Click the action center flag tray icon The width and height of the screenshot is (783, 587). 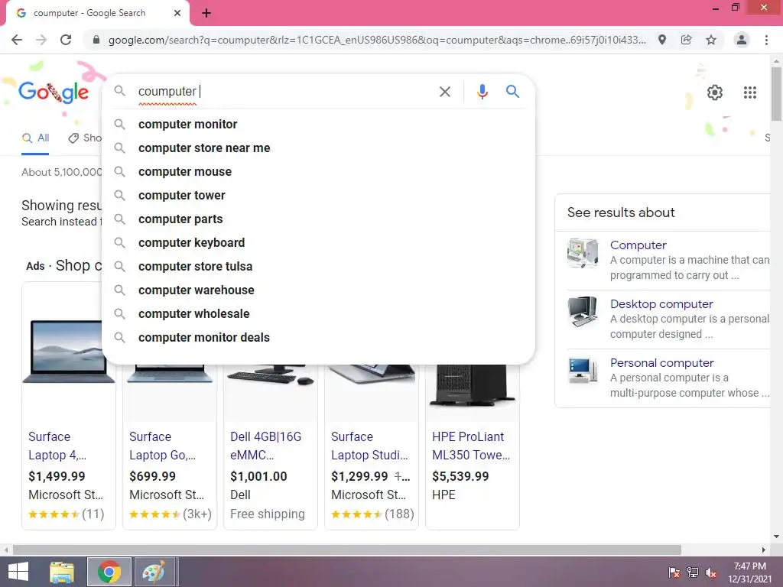click(x=674, y=572)
